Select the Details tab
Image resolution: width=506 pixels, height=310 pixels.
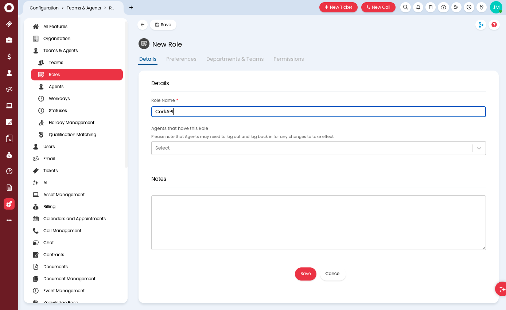coord(148,59)
